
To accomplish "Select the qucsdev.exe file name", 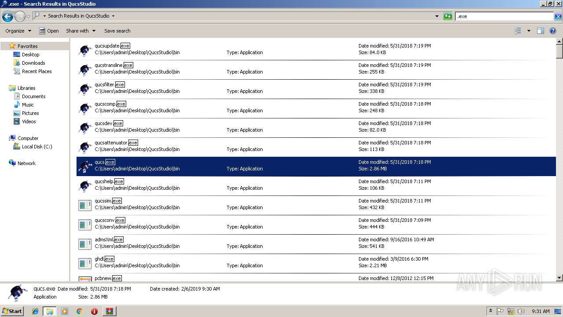I will [x=109, y=123].
